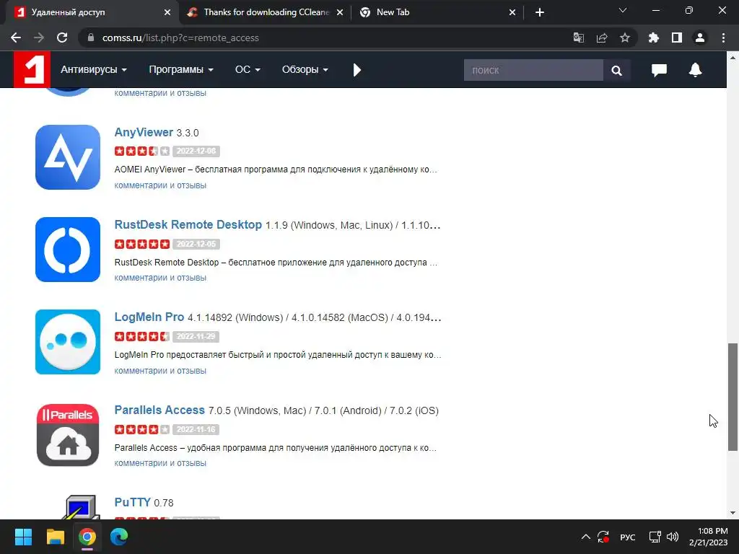Click RustDesk five-star rating

click(142, 244)
